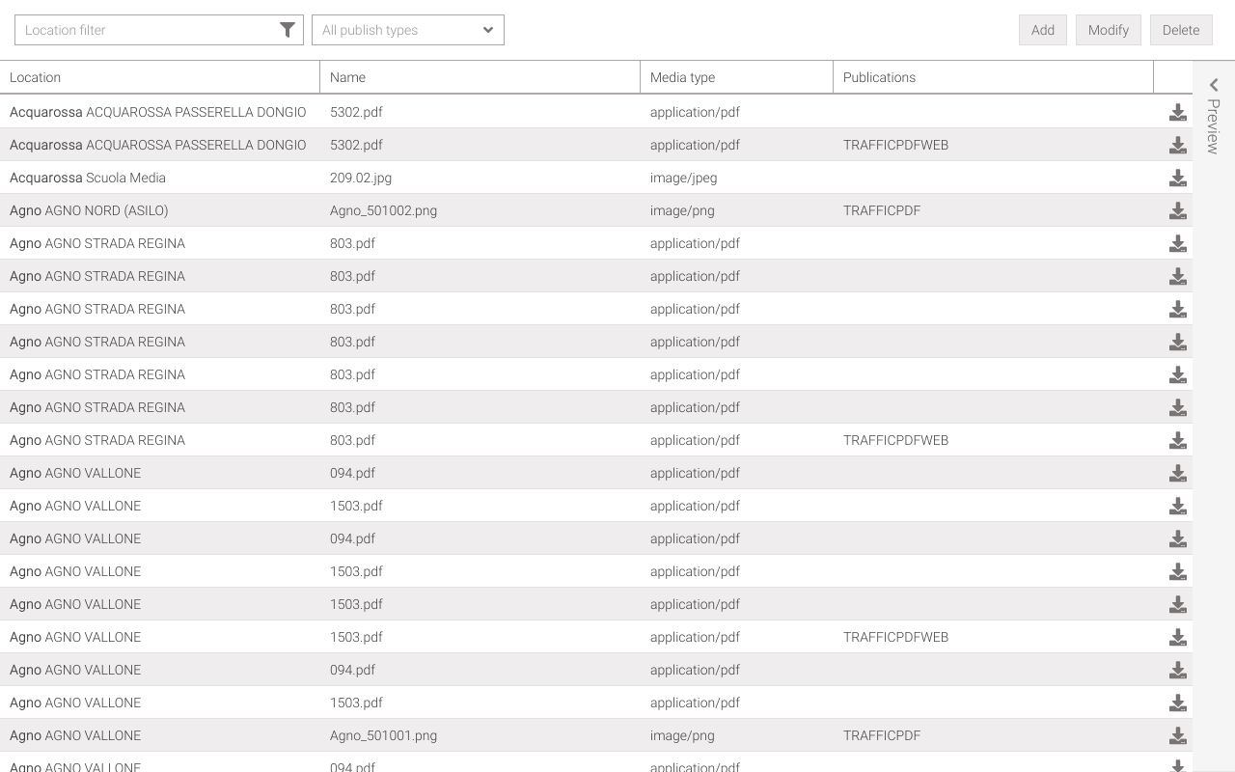
Task: Download 1503.pdf published as TRAFFICPDFWEB
Action: pos(1177,638)
